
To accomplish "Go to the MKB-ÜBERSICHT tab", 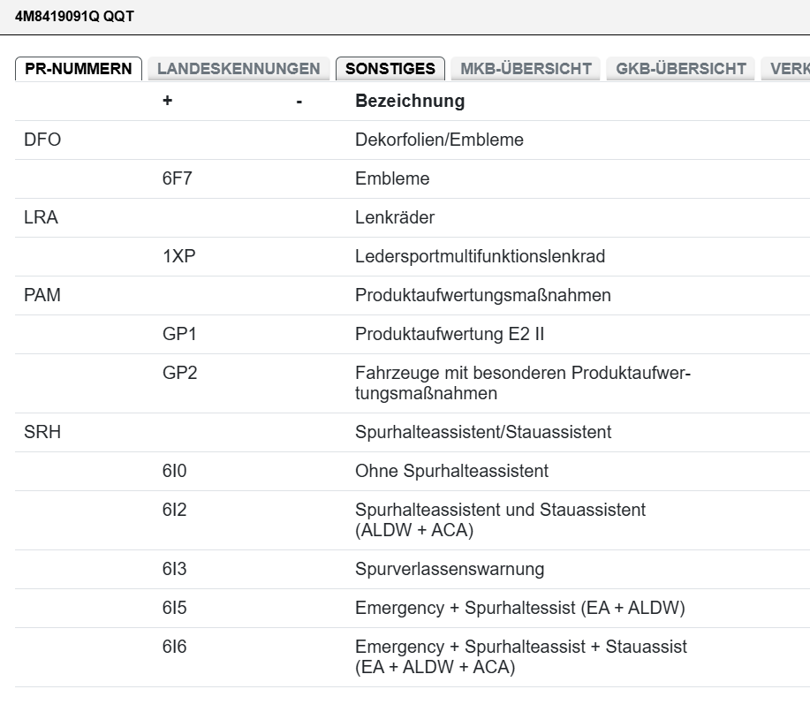I will tap(526, 69).
